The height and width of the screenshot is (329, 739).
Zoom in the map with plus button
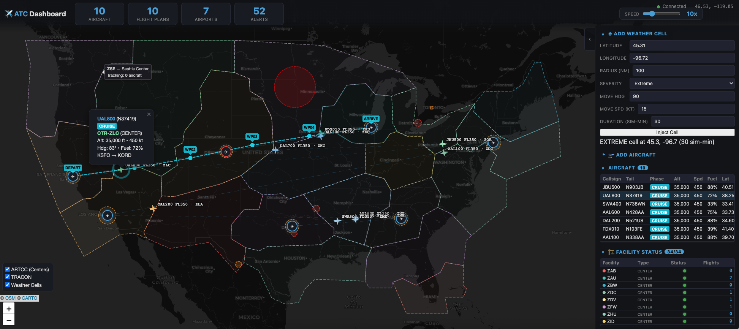pos(9,309)
